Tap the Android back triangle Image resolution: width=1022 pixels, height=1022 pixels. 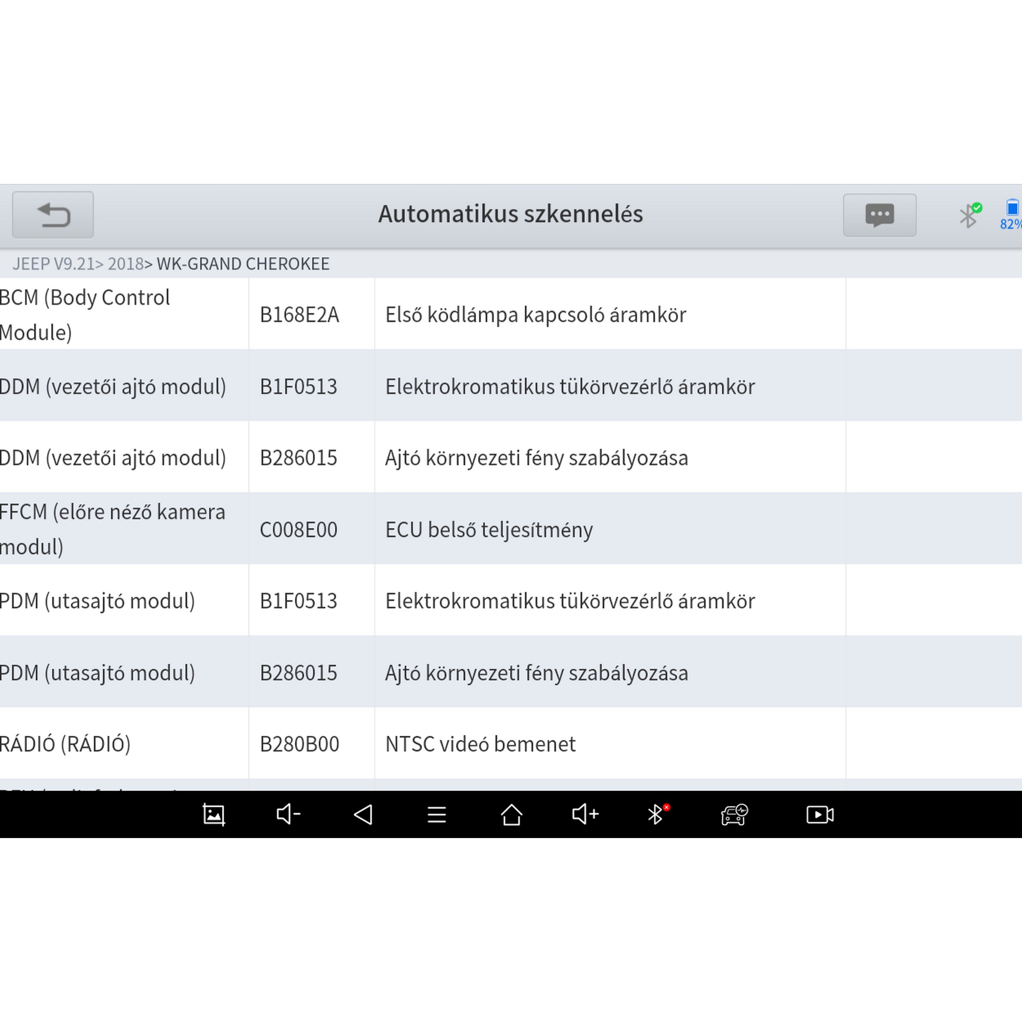[x=363, y=815]
